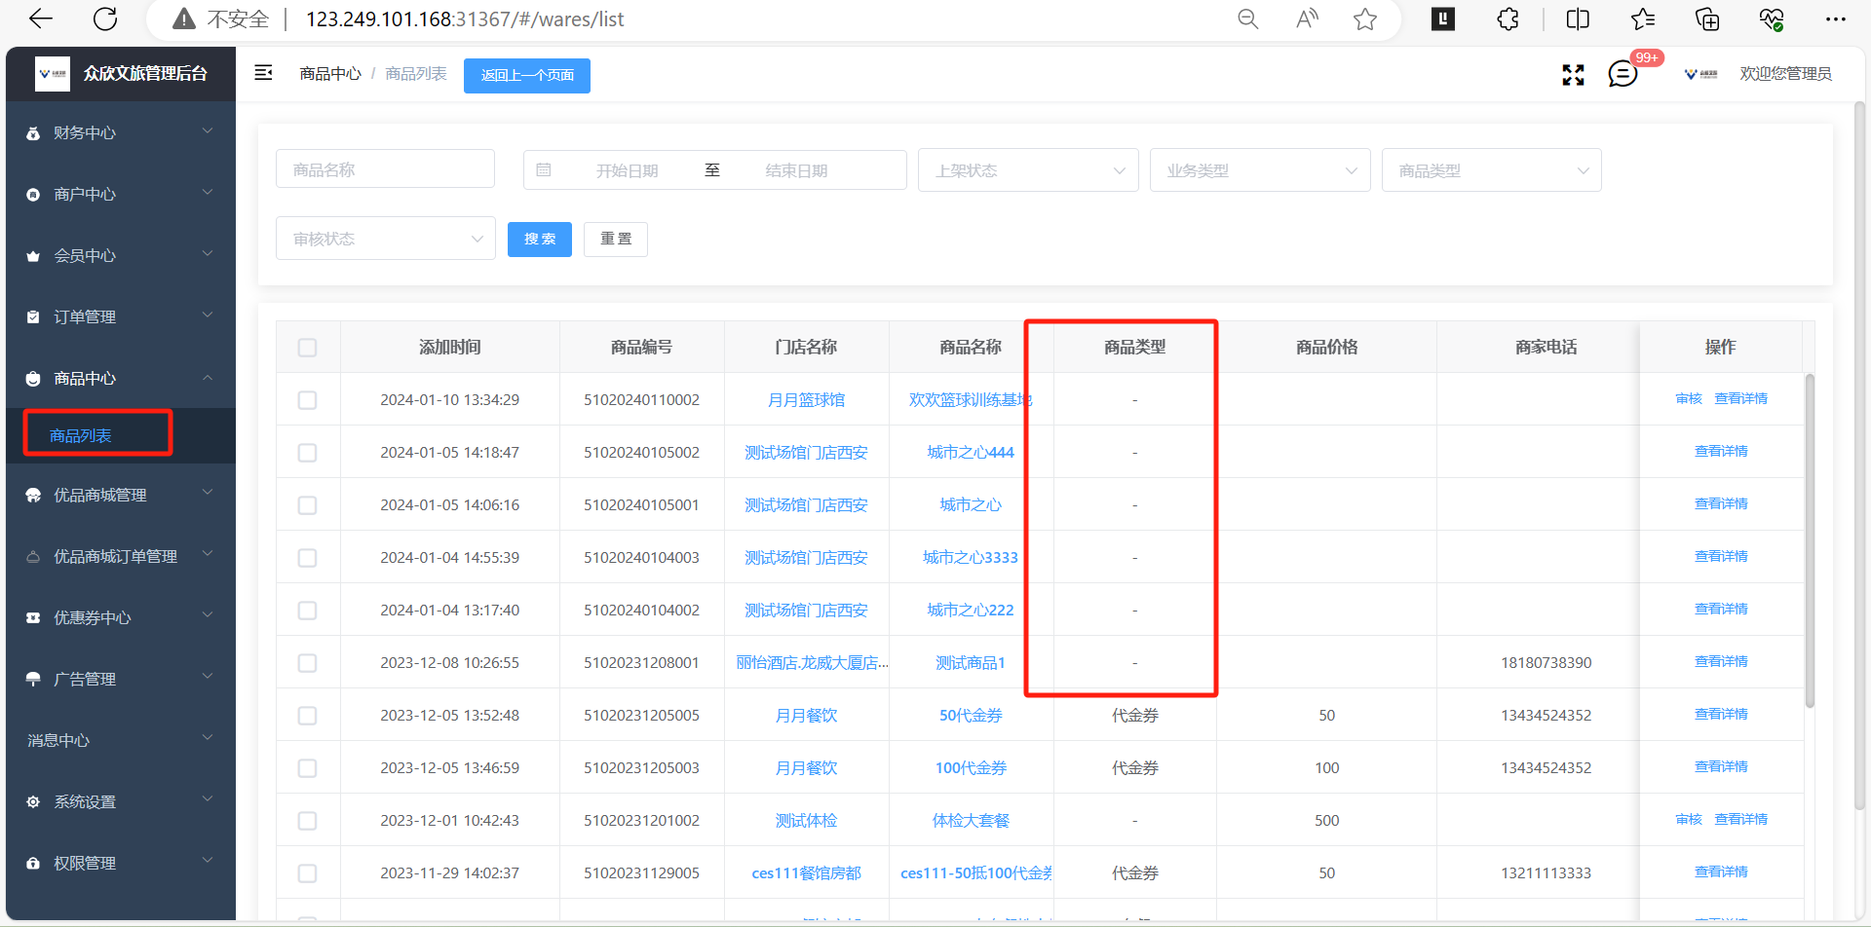Open browser settings and more menu
The image size is (1871, 927).
click(x=1836, y=19)
